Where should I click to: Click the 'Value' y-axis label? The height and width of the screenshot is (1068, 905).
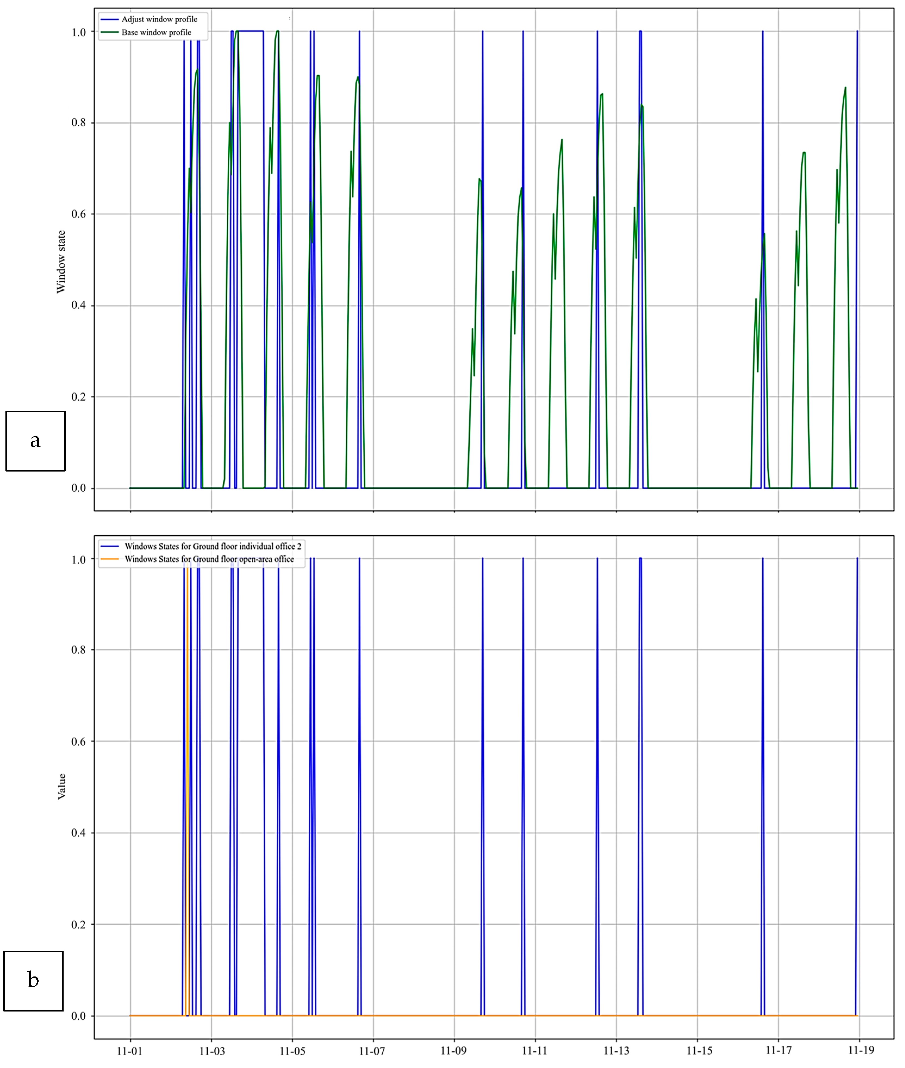(x=62, y=787)
